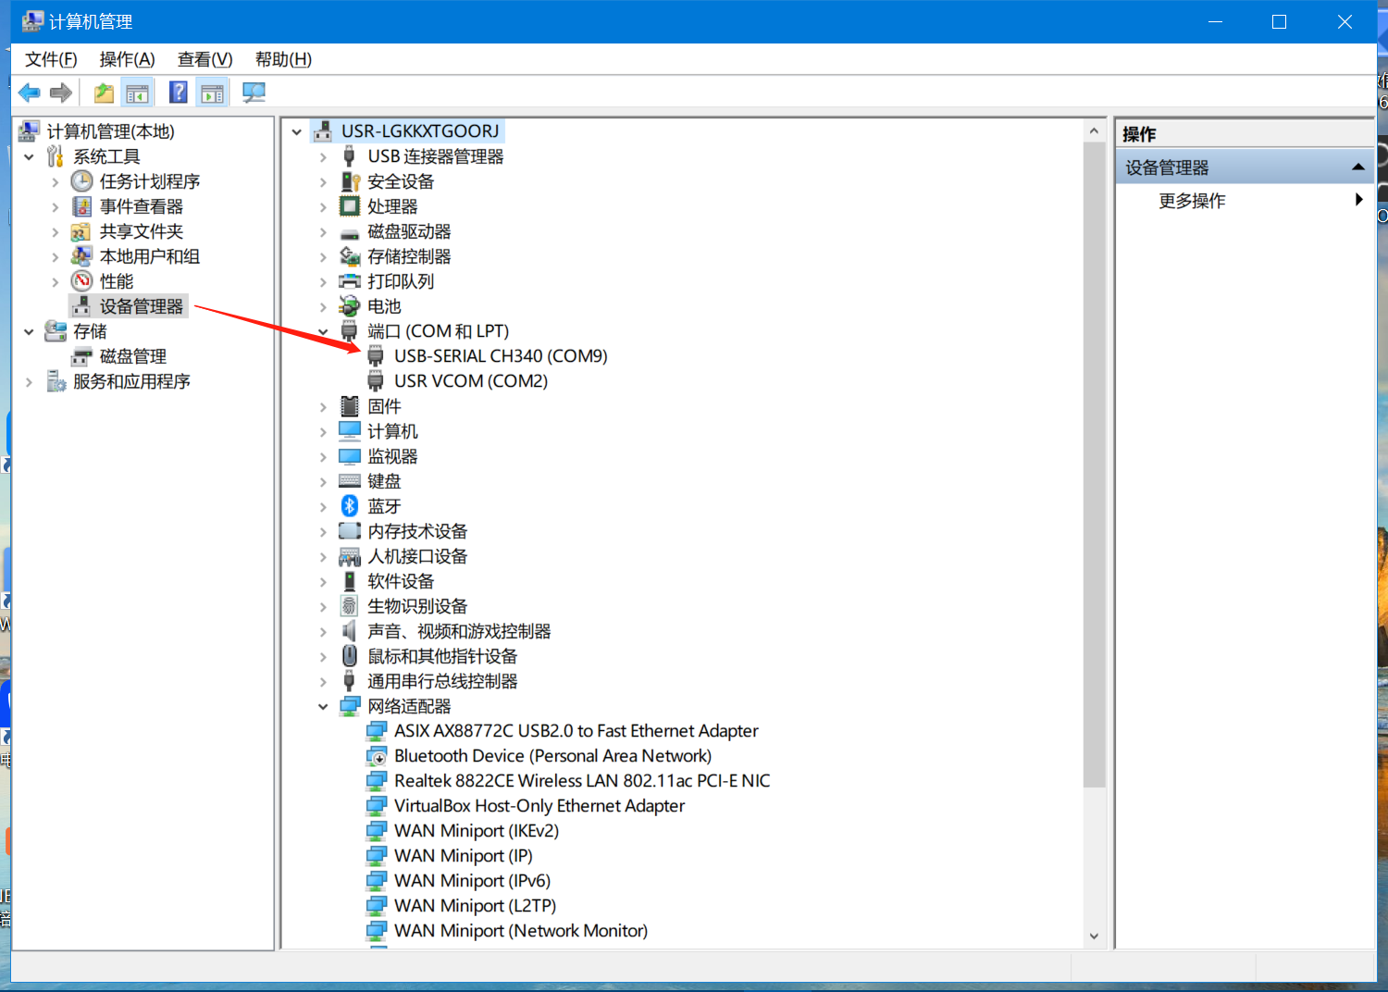1388x992 pixels.
Task: Expand the 磁盘驱动器 disk drives node
Action: (323, 232)
